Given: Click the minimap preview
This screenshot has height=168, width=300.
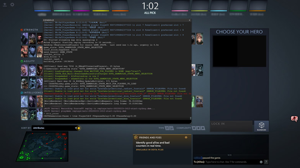Looking at the screenshot, I should 42,146.
